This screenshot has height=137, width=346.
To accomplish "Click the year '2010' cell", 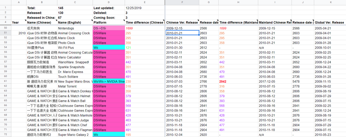I will click(x=18, y=33).
